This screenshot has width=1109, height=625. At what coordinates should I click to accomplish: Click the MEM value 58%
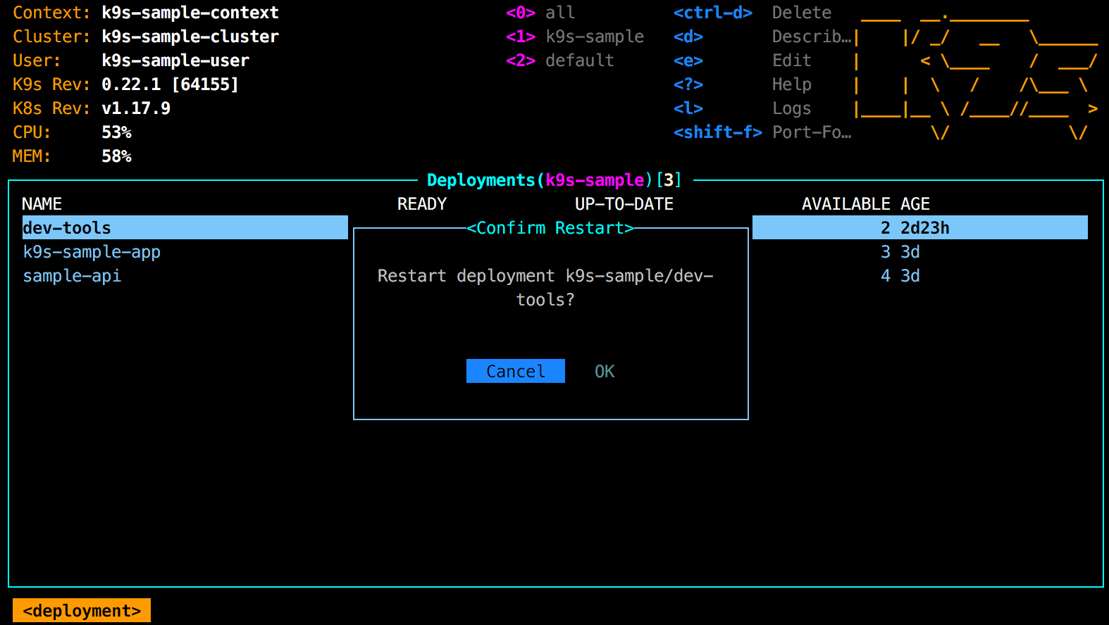pos(116,156)
